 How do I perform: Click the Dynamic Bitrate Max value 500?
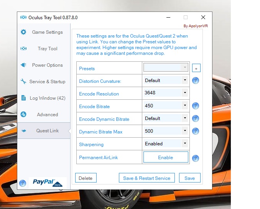coord(149,131)
